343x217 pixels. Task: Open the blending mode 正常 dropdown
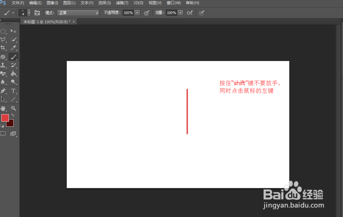click(78, 13)
